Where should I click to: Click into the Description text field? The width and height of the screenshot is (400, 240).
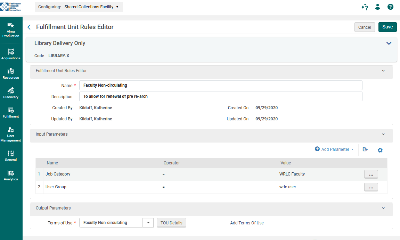click(221, 96)
